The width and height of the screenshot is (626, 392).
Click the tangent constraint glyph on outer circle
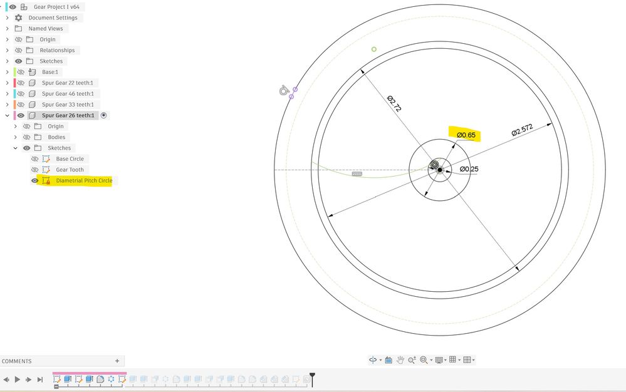[284, 91]
